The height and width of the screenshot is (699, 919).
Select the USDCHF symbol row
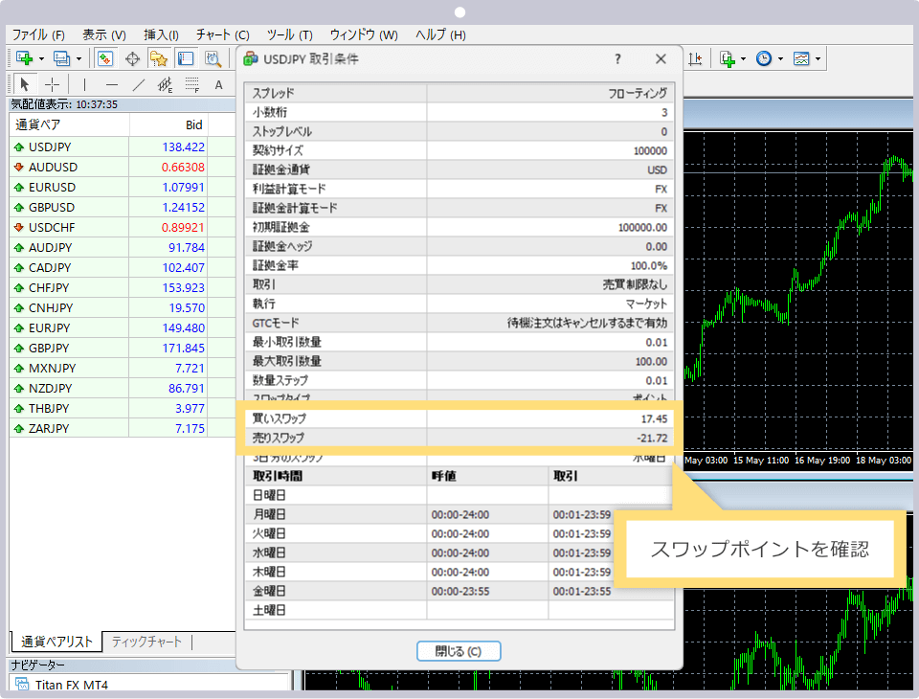click(122, 227)
